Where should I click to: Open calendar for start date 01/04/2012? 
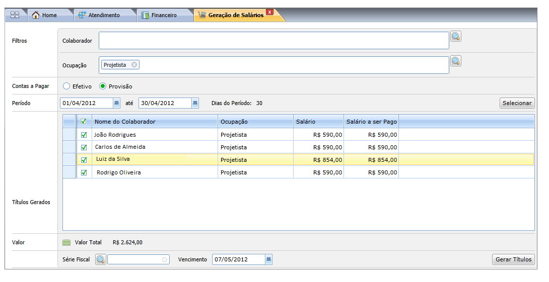pyautogui.click(x=117, y=103)
